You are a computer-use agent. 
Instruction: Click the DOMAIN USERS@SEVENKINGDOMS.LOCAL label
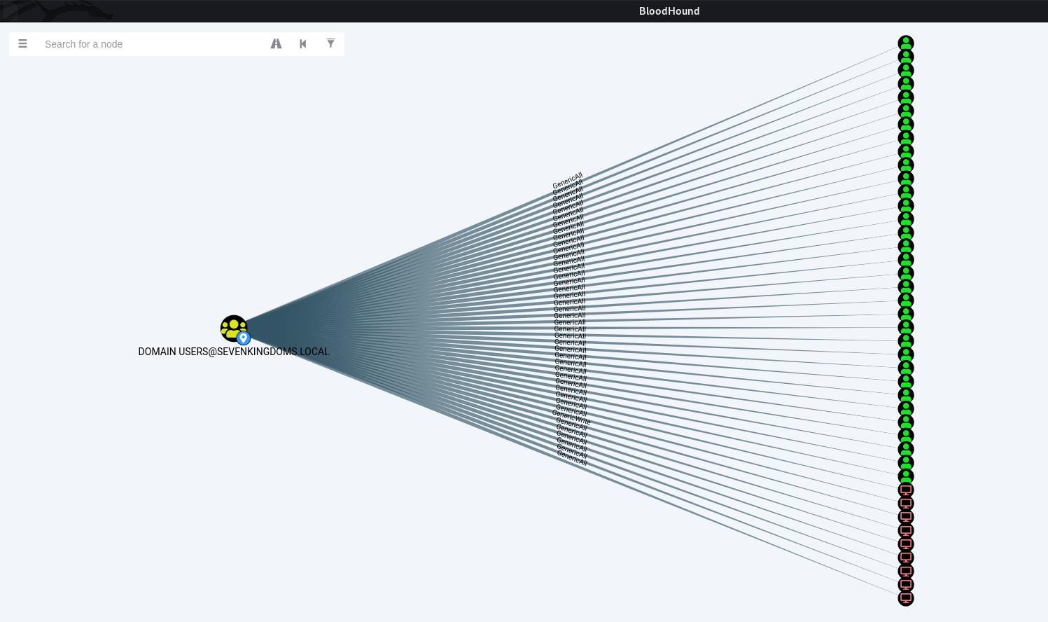click(234, 352)
